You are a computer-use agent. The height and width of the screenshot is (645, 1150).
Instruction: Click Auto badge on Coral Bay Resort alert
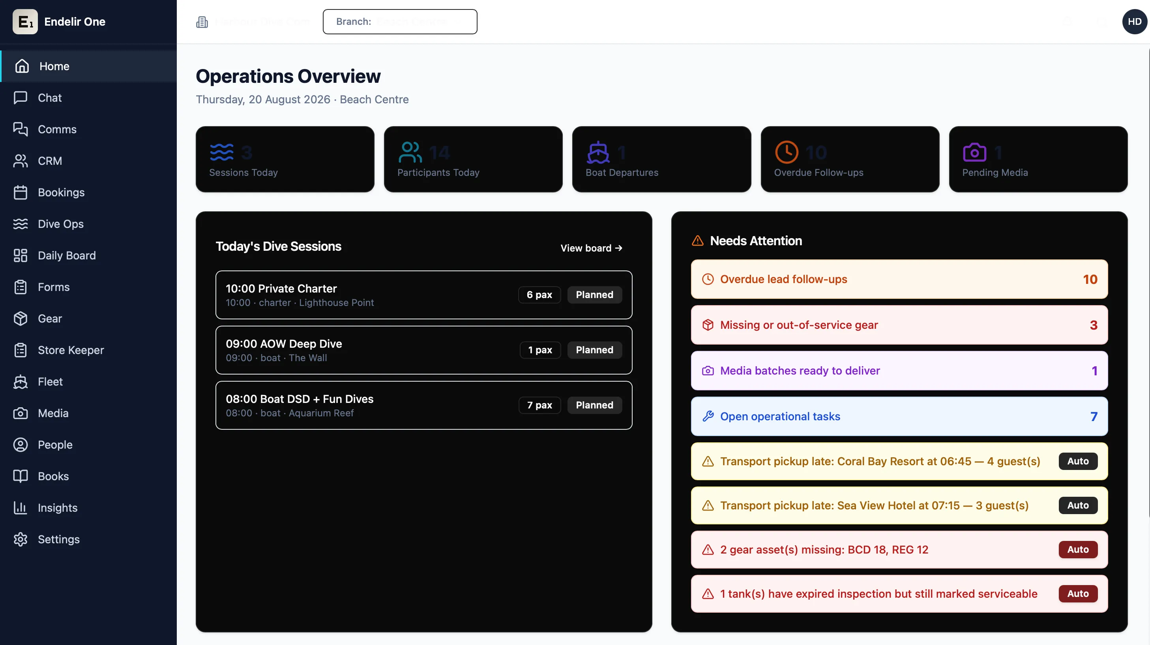(1078, 461)
